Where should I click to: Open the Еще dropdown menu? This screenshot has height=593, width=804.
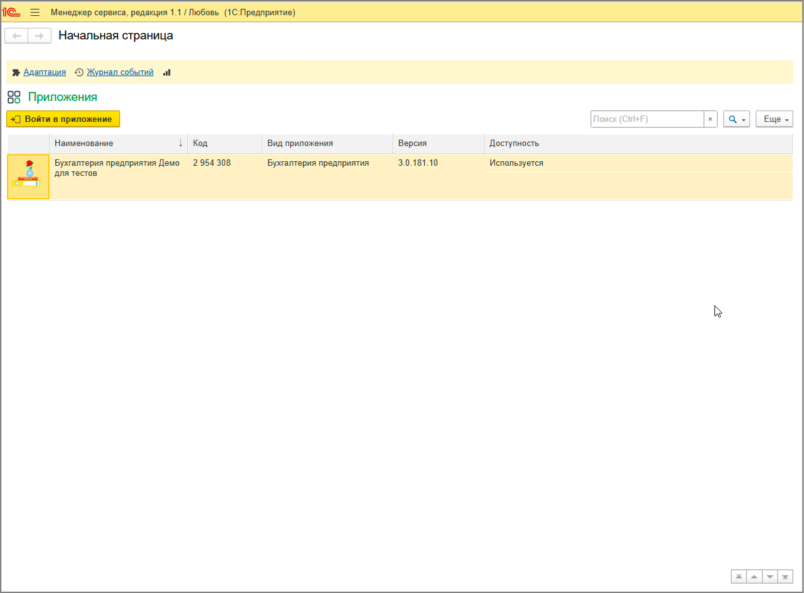(774, 119)
